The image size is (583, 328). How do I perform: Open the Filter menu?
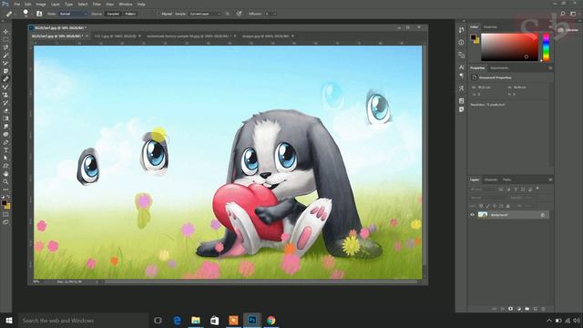(x=97, y=4)
